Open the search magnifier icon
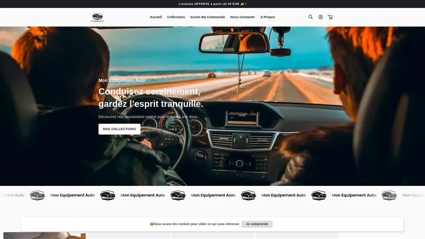The width and height of the screenshot is (425, 239). point(311,17)
